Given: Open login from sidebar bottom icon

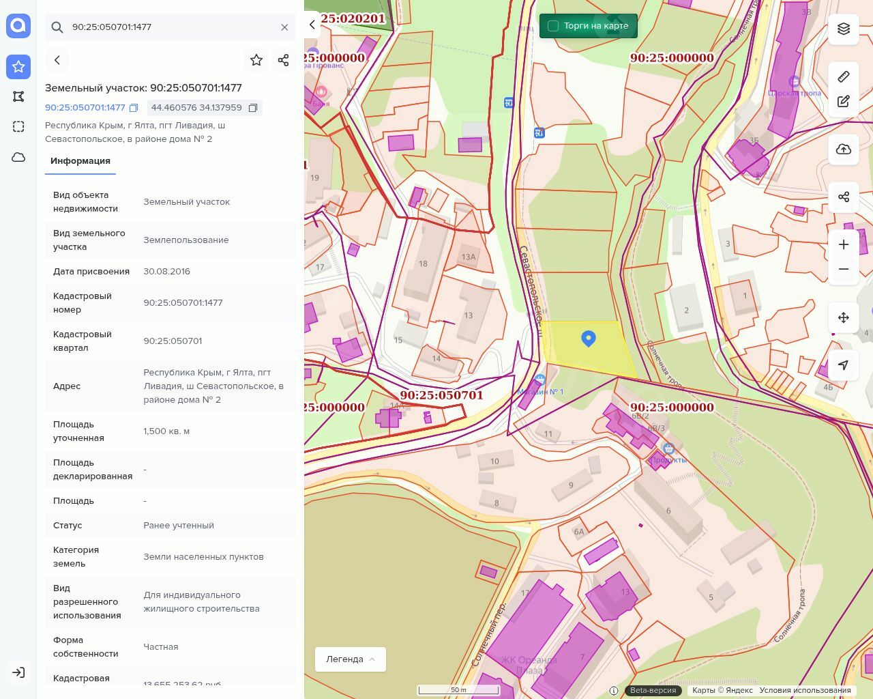Looking at the screenshot, I should (18, 672).
